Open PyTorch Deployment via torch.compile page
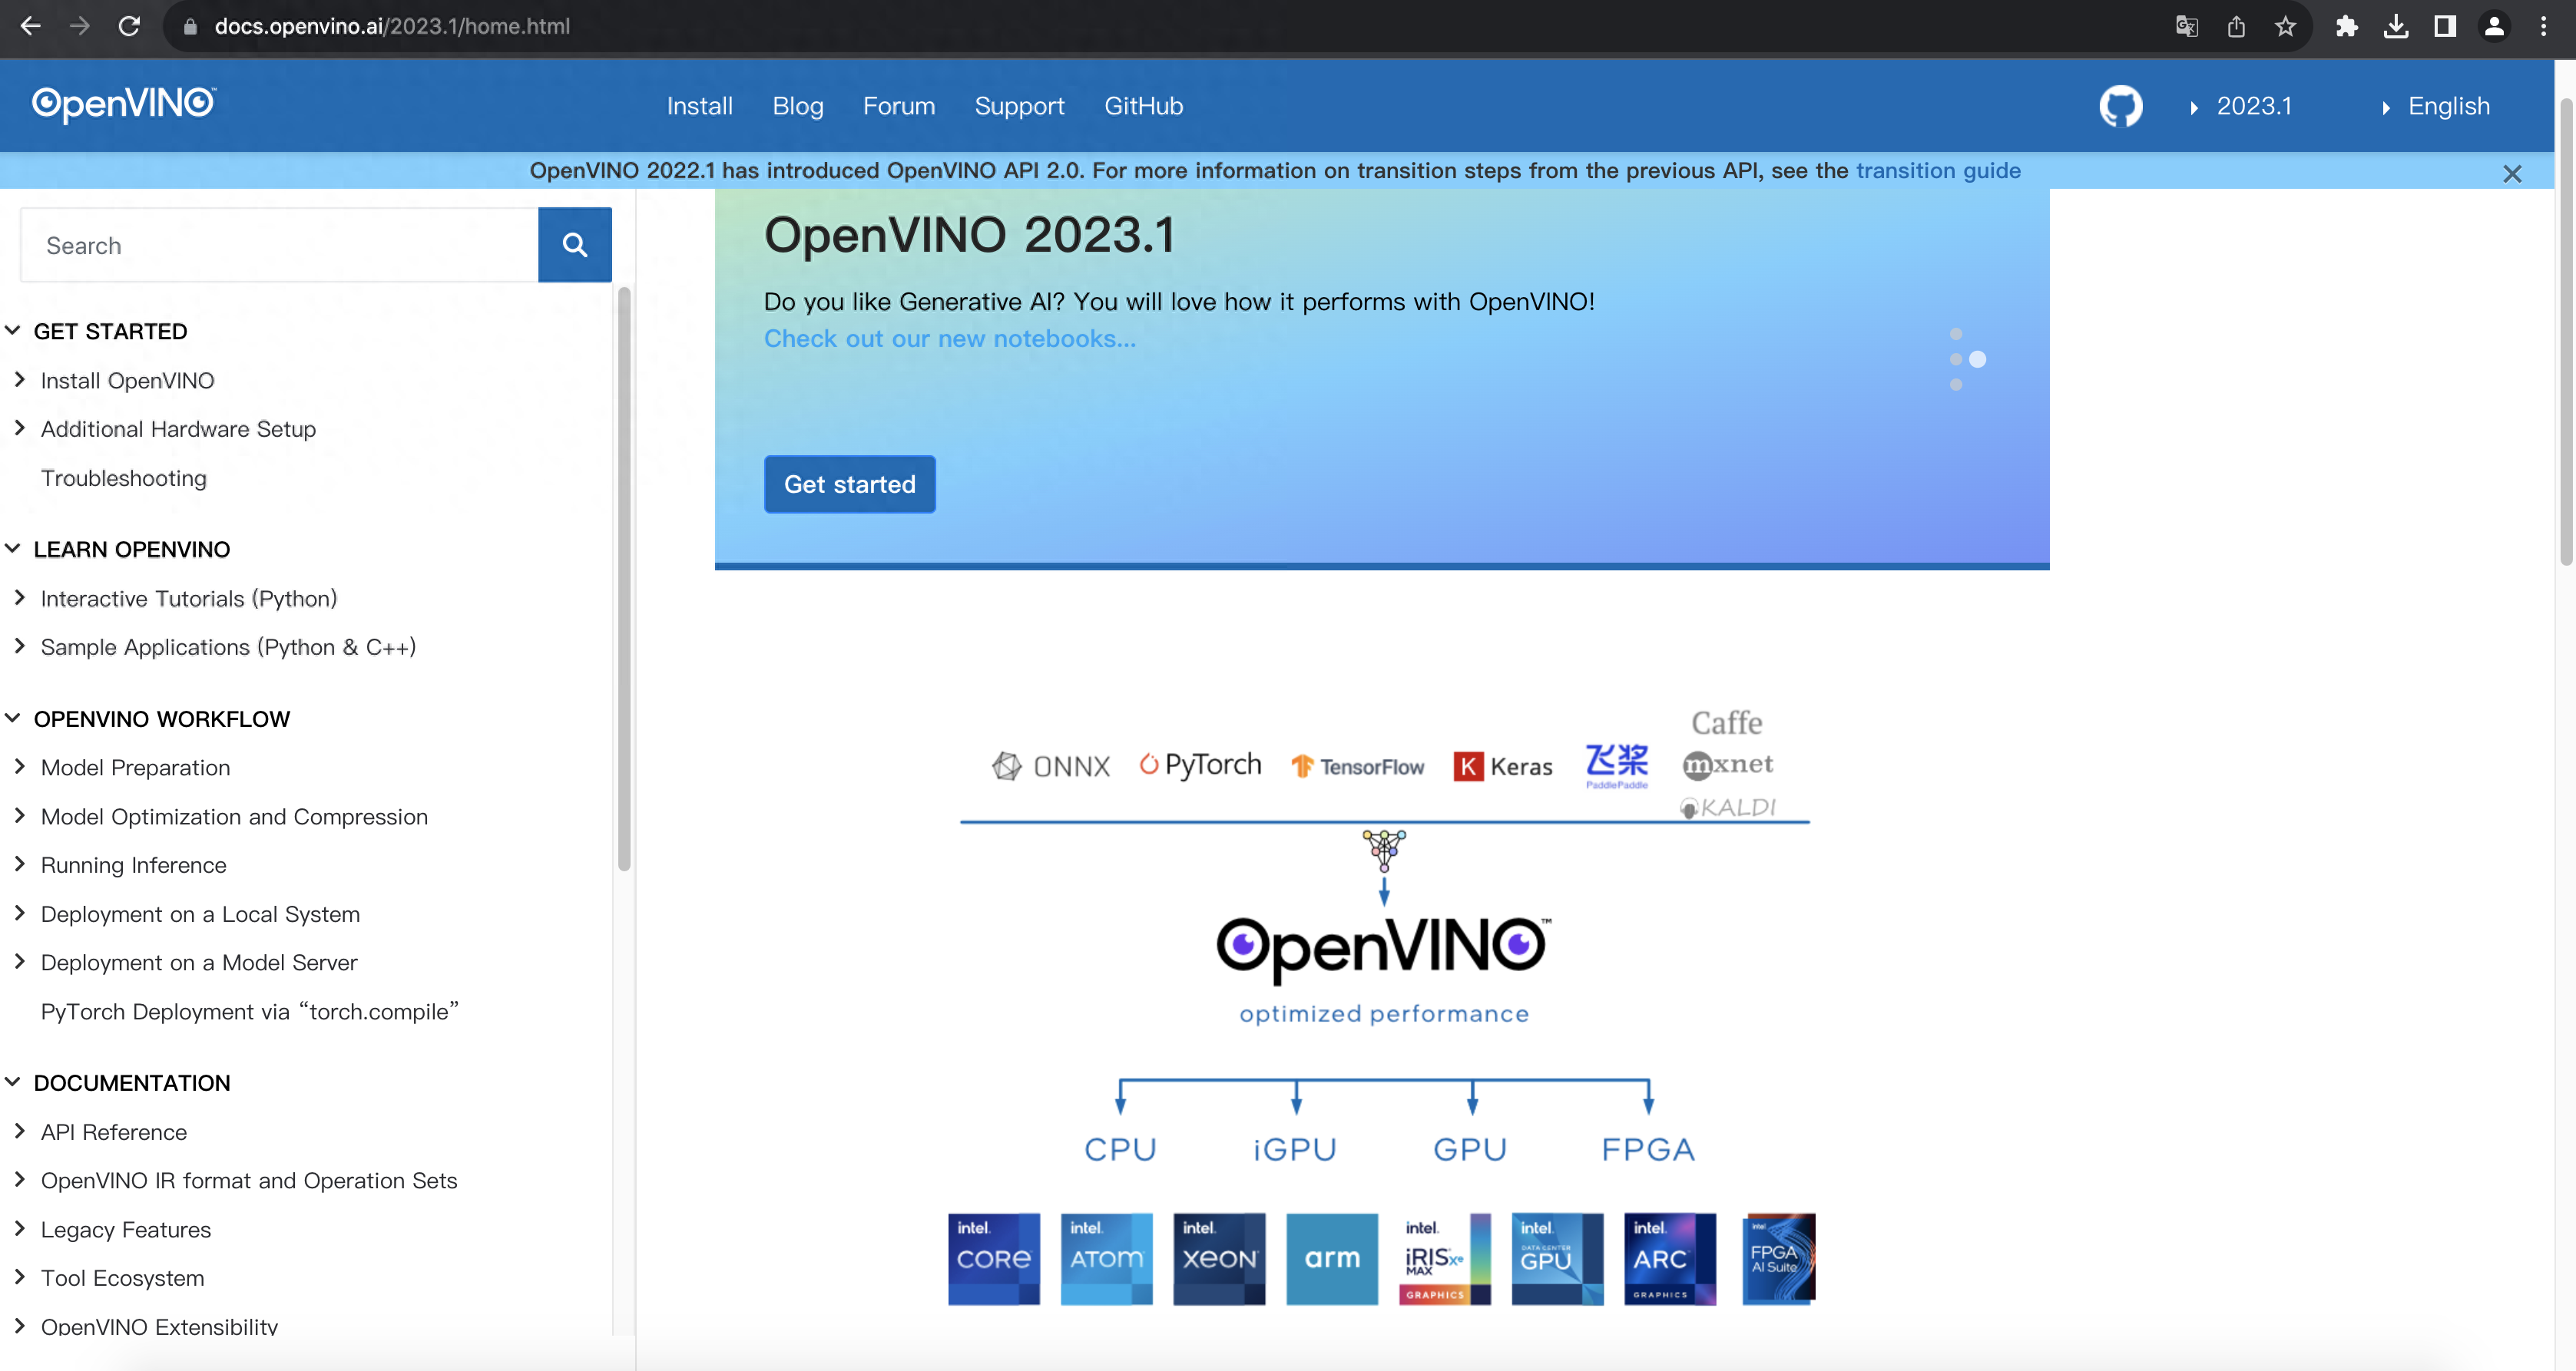This screenshot has width=2576, height=1371. click(x=249, y=1011)
